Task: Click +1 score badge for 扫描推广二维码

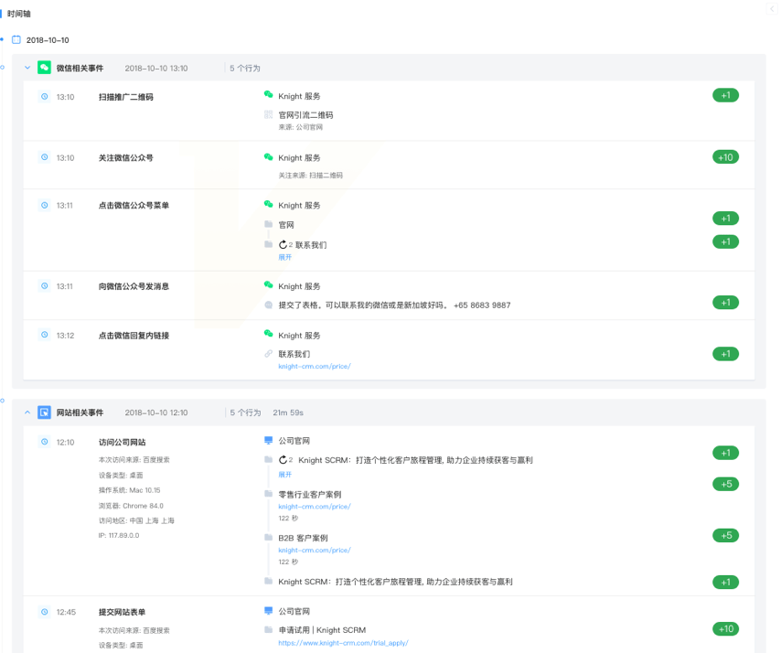Action: pyautogui.click(x=726, y=95)
